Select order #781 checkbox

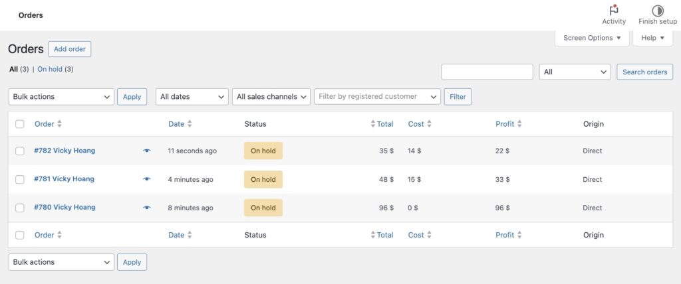coord(20,180)
